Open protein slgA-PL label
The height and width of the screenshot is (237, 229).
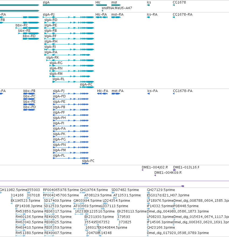(x=59, y=155)
